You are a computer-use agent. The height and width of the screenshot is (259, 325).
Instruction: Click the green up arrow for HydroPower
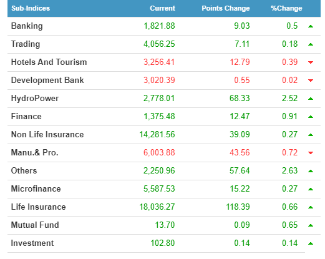tap(310, 99)
